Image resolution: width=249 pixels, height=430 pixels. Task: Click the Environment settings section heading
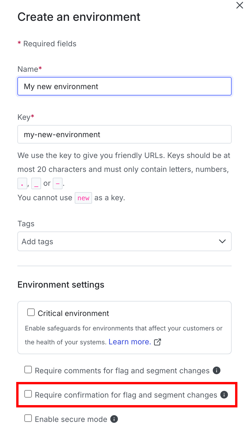[61, 284]
